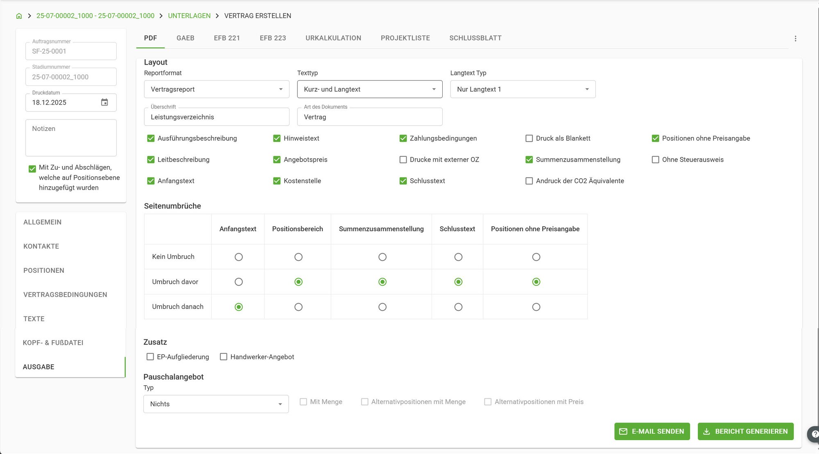Toggle the Angebotspreis checkbox
Screen dimensions: 819x454
pos(277,160)
